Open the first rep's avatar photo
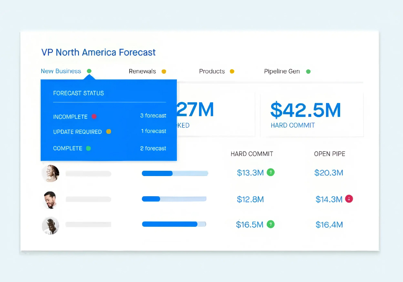 tap(51, 174)
